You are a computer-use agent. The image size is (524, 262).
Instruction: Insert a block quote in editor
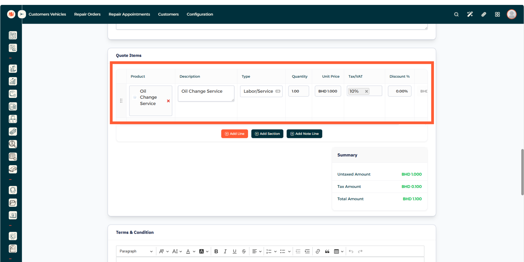327,251
